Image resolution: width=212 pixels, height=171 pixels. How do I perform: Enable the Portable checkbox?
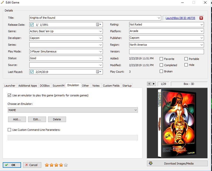point(186,59)
